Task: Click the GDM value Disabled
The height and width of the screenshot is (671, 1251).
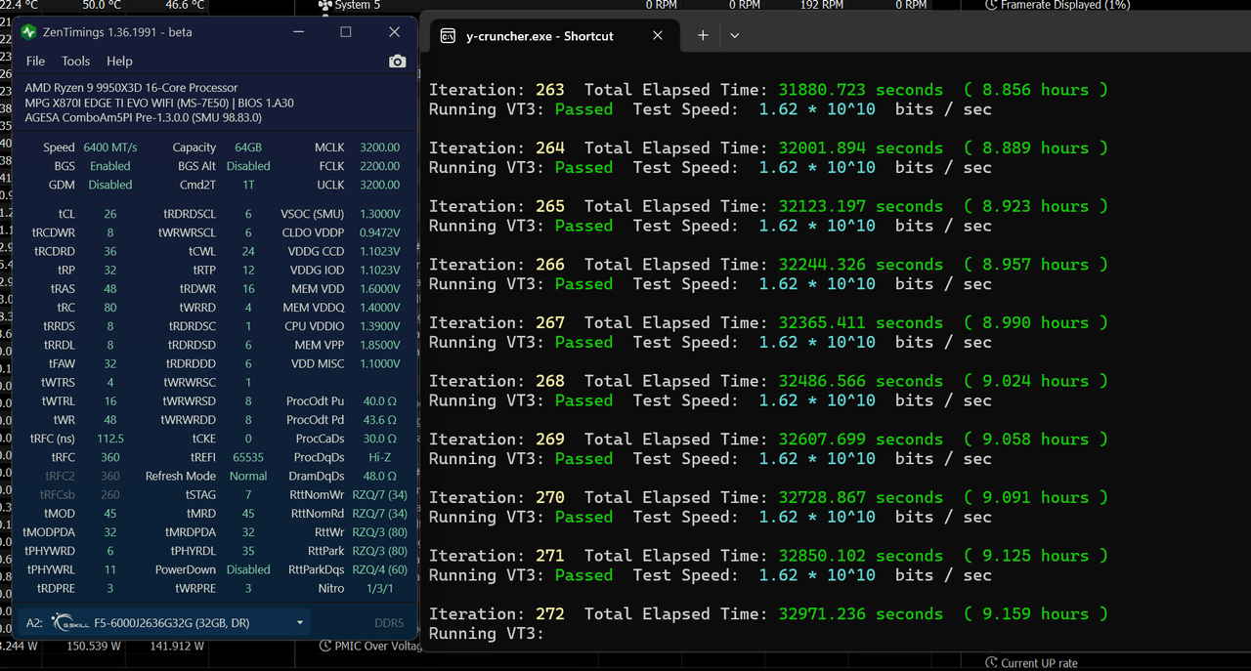Action: tap(110, 185)
